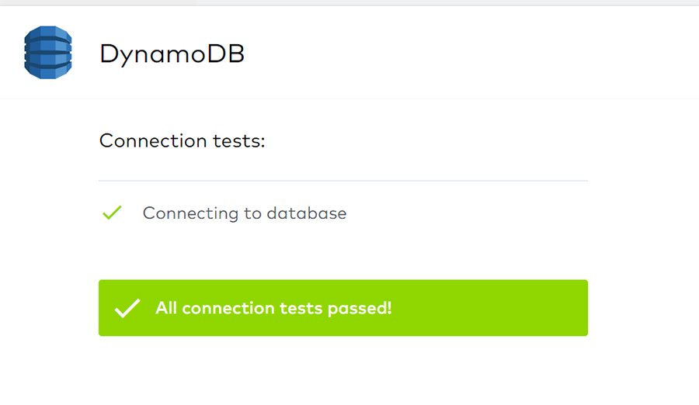Click the header area right of DynamoDB title

click(x=466, y=54)
